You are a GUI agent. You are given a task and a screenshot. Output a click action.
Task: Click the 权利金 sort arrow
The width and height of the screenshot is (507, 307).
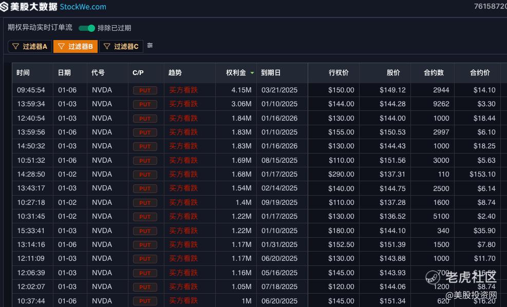tap(252, 73)
